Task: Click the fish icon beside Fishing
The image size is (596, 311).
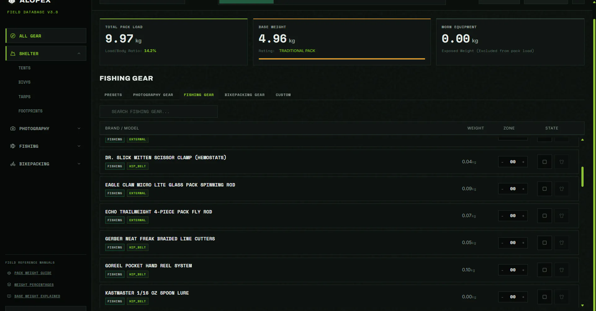Action: click(13, 146)
